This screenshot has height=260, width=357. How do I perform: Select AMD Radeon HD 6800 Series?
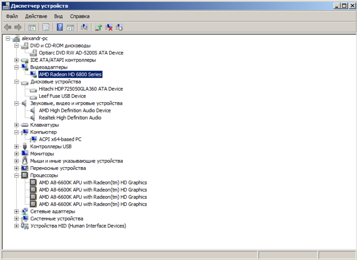[x=70, y=74]
